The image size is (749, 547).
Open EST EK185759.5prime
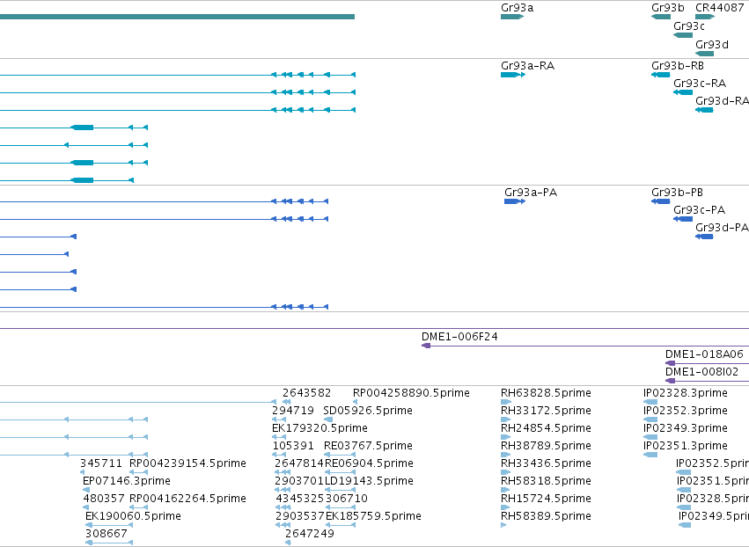click(x=340, y=526)
